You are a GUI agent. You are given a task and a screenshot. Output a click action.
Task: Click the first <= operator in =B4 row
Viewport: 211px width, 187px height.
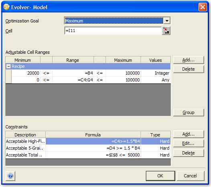tap(46, 73)
